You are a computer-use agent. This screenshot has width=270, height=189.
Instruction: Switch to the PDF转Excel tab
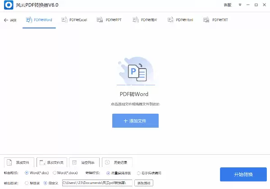click(74, 20)
